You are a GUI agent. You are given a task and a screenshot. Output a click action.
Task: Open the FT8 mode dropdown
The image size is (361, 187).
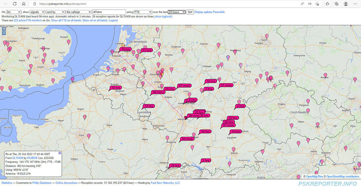point(143,12)
